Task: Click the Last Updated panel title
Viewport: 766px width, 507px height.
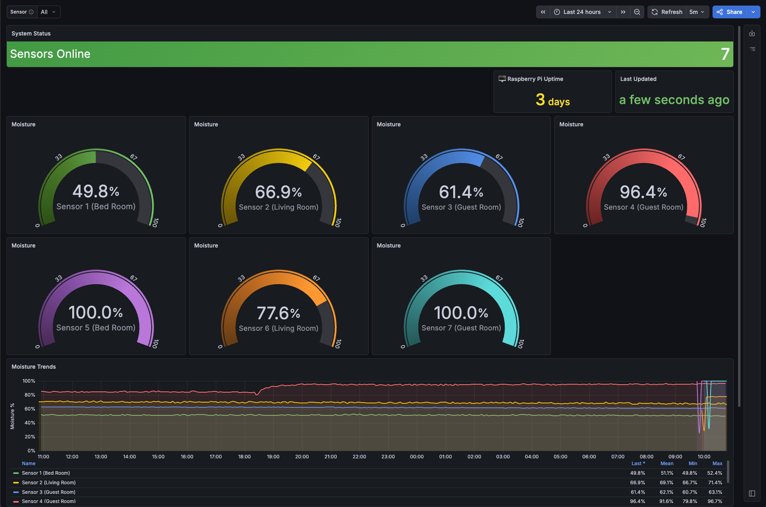Action: coord(638,79)
